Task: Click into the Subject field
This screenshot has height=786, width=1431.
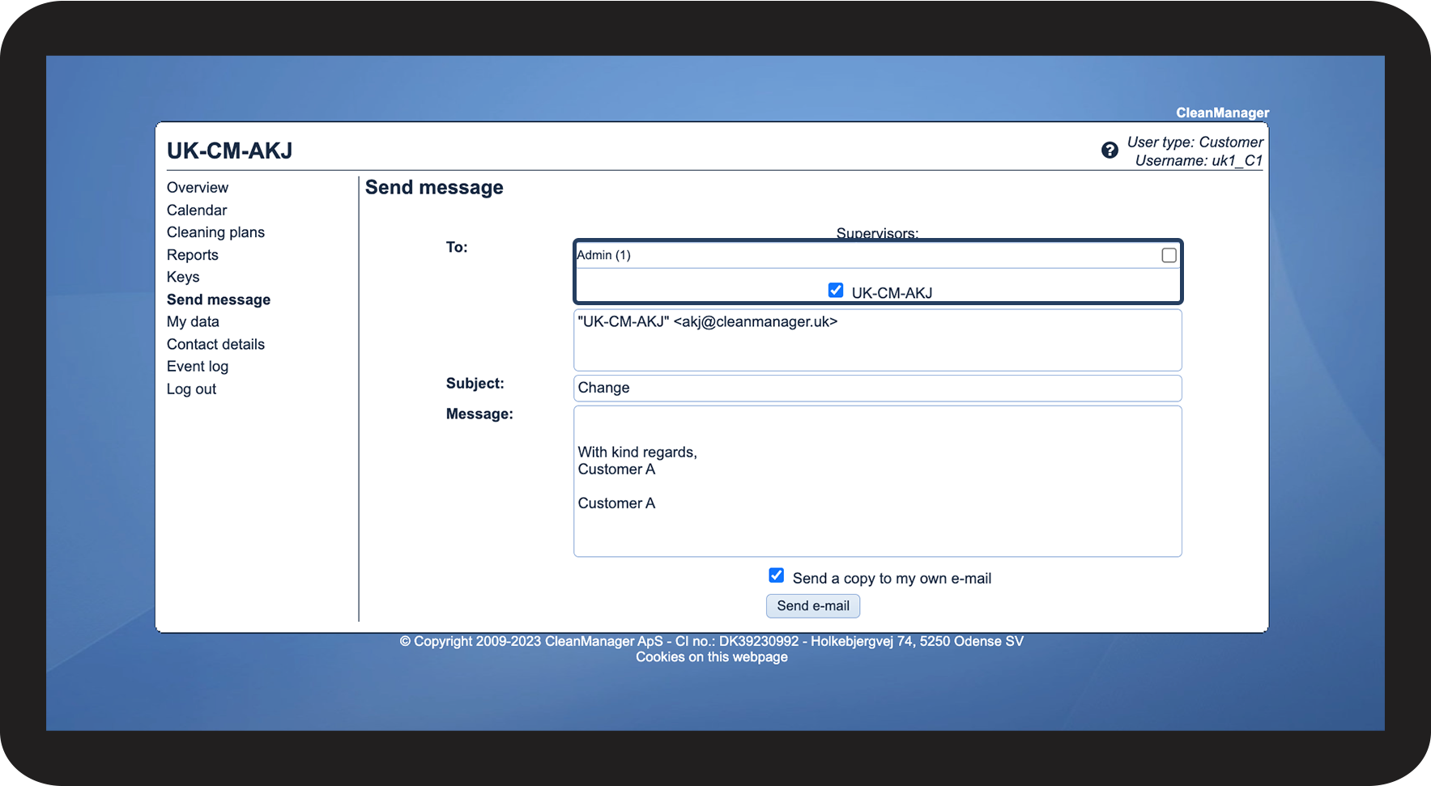Action: pyautogui.click(x=877, y=388)
